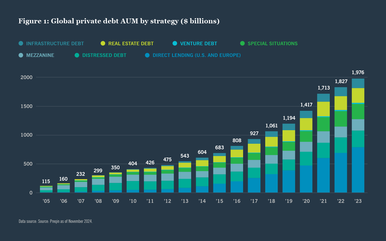Click the Distressed Debt legend dot
386x241 pixels.
(77, 55)
